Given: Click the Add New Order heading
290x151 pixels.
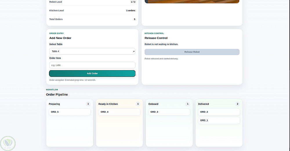Looking at the screenshot, I should pyautogui.click(x=60, y=38).
